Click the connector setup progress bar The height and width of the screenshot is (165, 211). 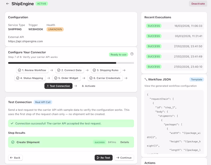(x=71, y=63)
